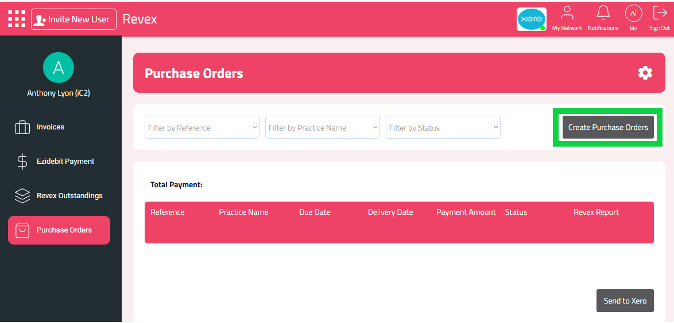Image resolution: width=674 pixels, height=323 pixels.
Task: Click the Anthony Lyon (iC2) name
Action: [59, 93]
